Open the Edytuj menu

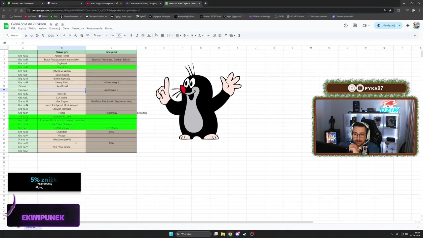(x=22, y=28)
